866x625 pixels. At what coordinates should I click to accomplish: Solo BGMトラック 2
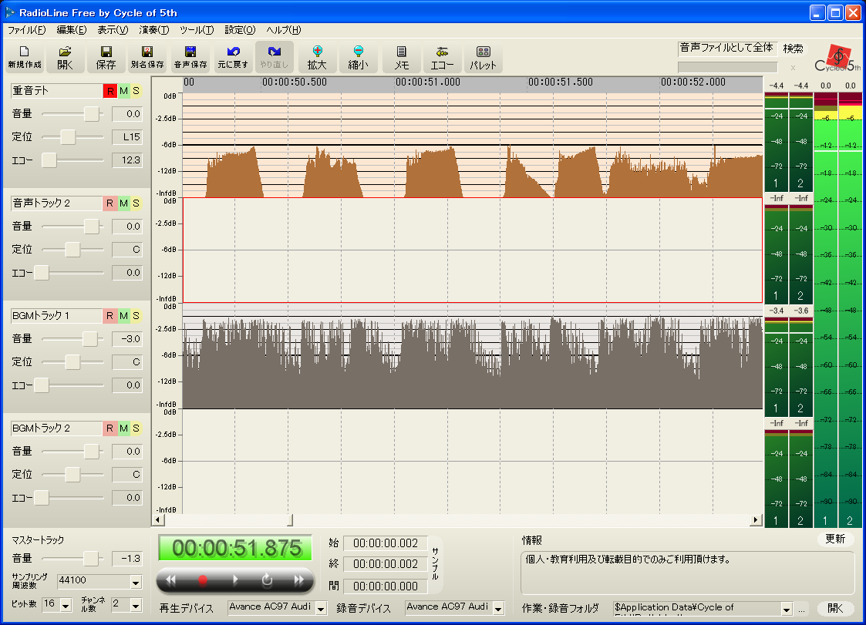[136, 428]
